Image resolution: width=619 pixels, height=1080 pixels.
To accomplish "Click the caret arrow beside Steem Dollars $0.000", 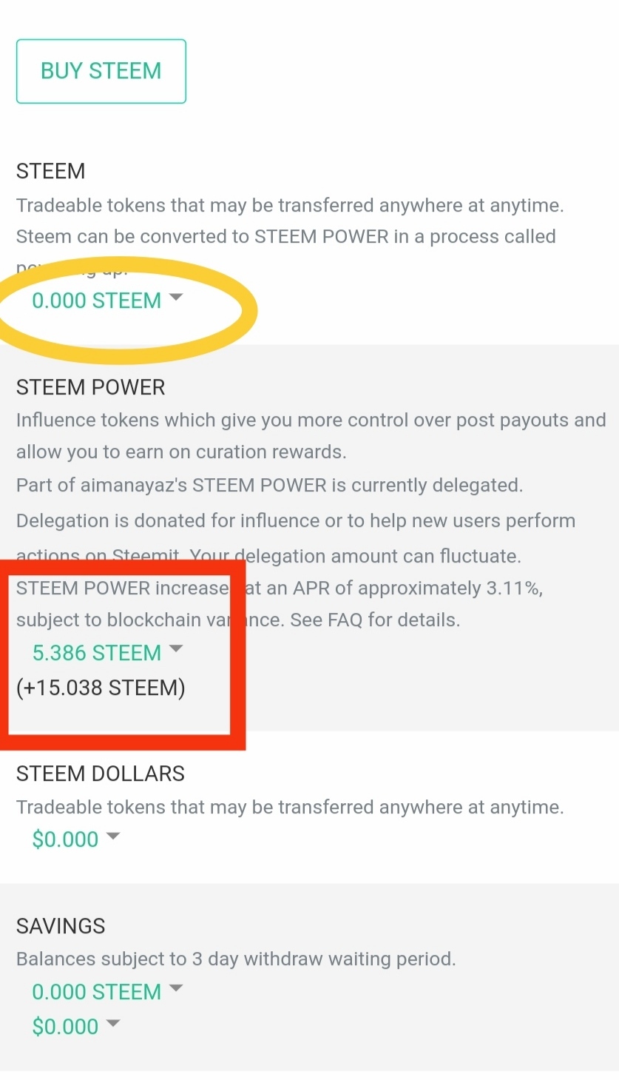I will point(113,836).
